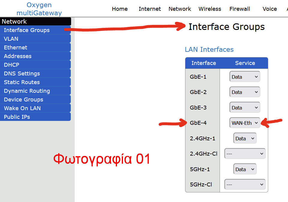Screen dimensions: 288x202
Task: Expand GbE-1 service dropdown
Action: pos(245,77)
